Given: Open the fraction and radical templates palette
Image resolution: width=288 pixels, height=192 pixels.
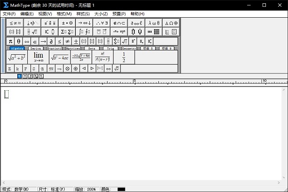Looking at the screenshot, I should point(33,32).
